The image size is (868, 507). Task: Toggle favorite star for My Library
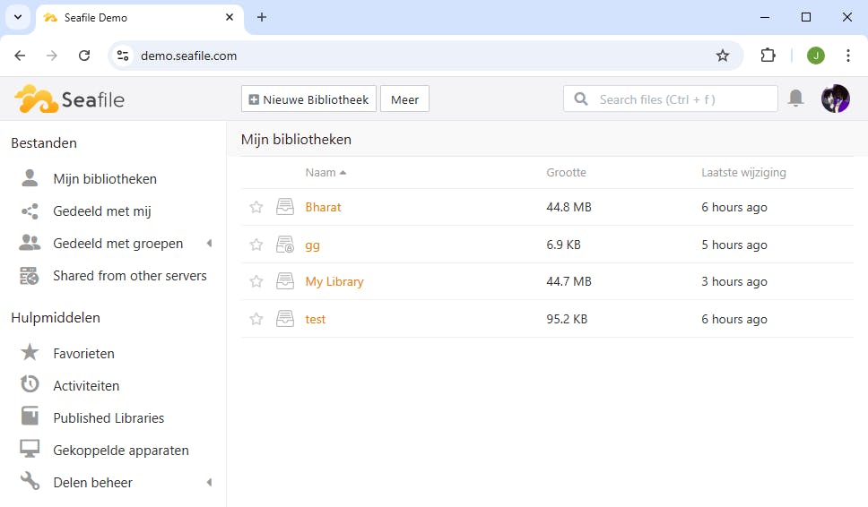[256, 281]
